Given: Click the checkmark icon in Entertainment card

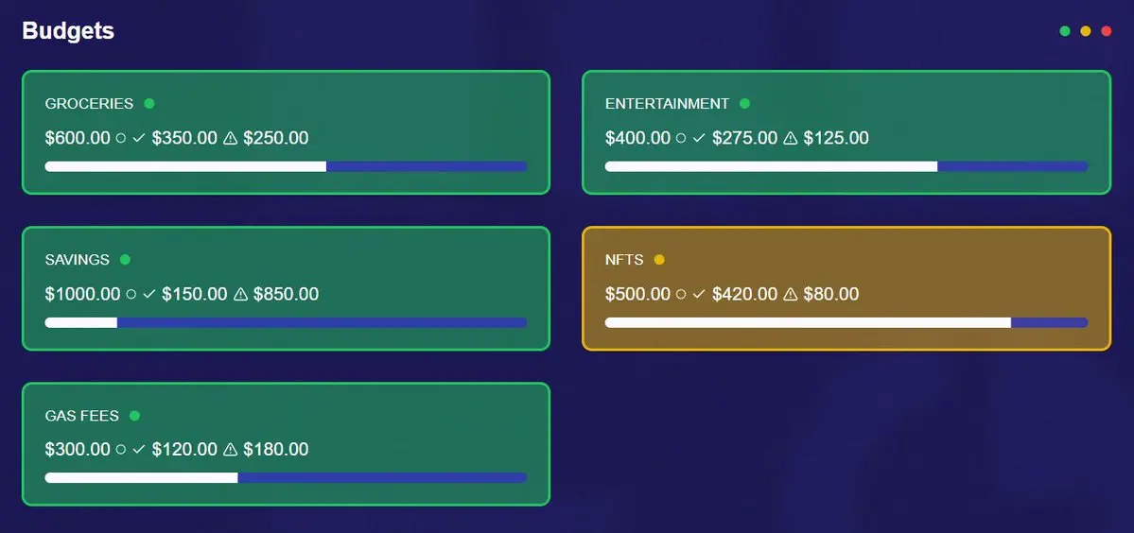Looking at the screenshot, I should (699, 138).
